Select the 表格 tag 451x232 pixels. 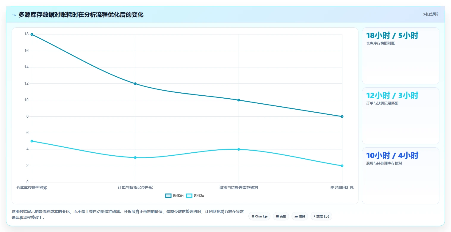click(x=281, y=216)
